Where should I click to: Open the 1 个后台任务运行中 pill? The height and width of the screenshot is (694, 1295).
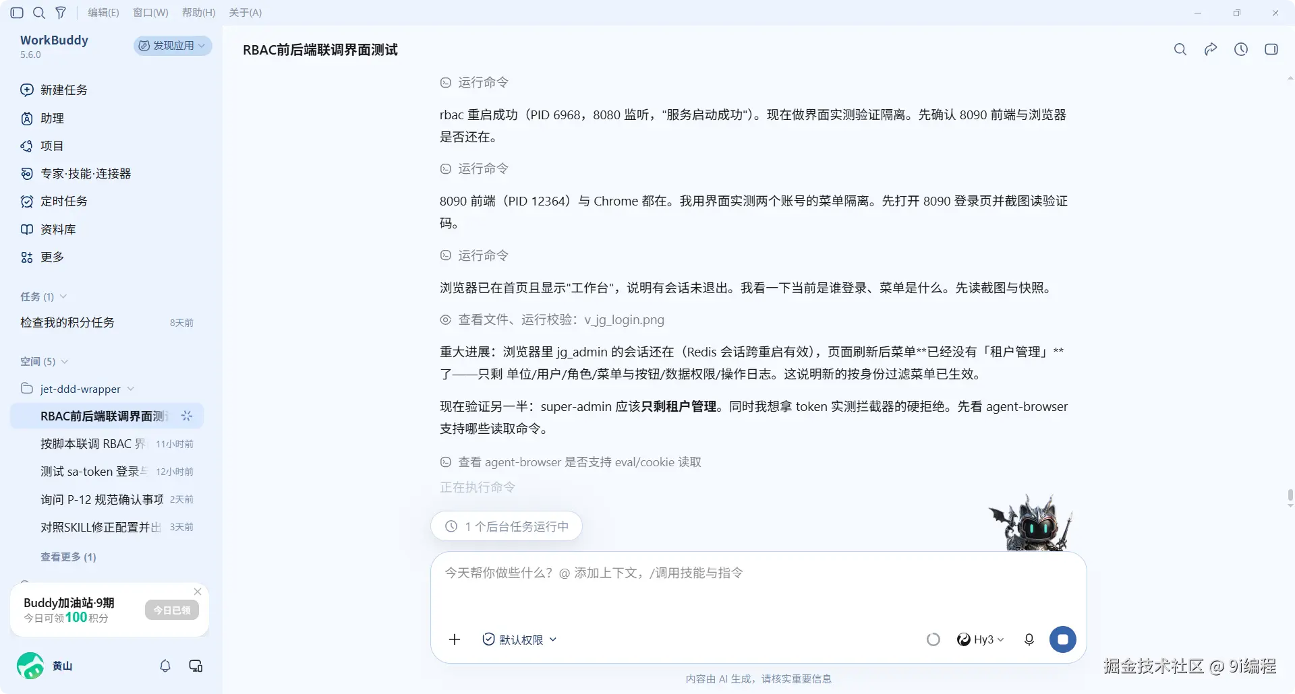(507, 526)
